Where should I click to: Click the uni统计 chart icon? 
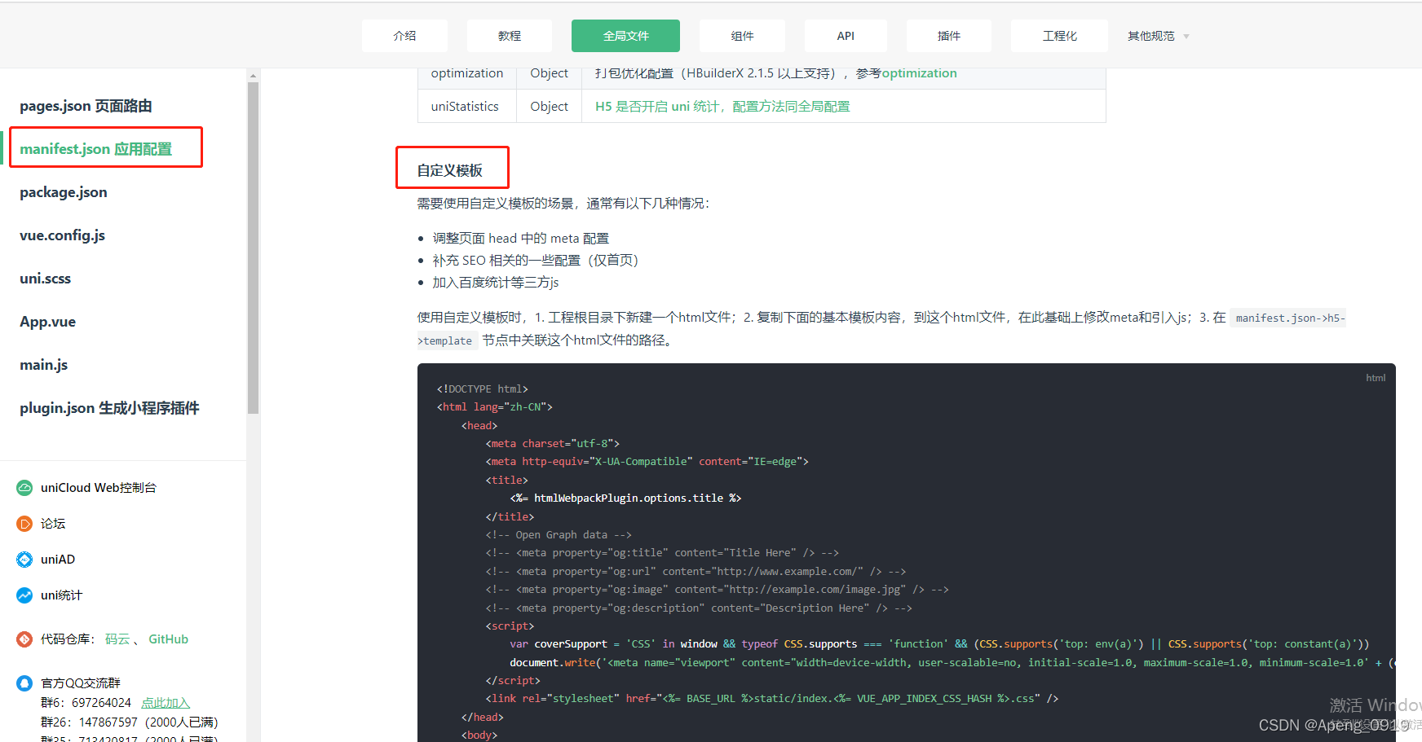click(x=24, y=595)
